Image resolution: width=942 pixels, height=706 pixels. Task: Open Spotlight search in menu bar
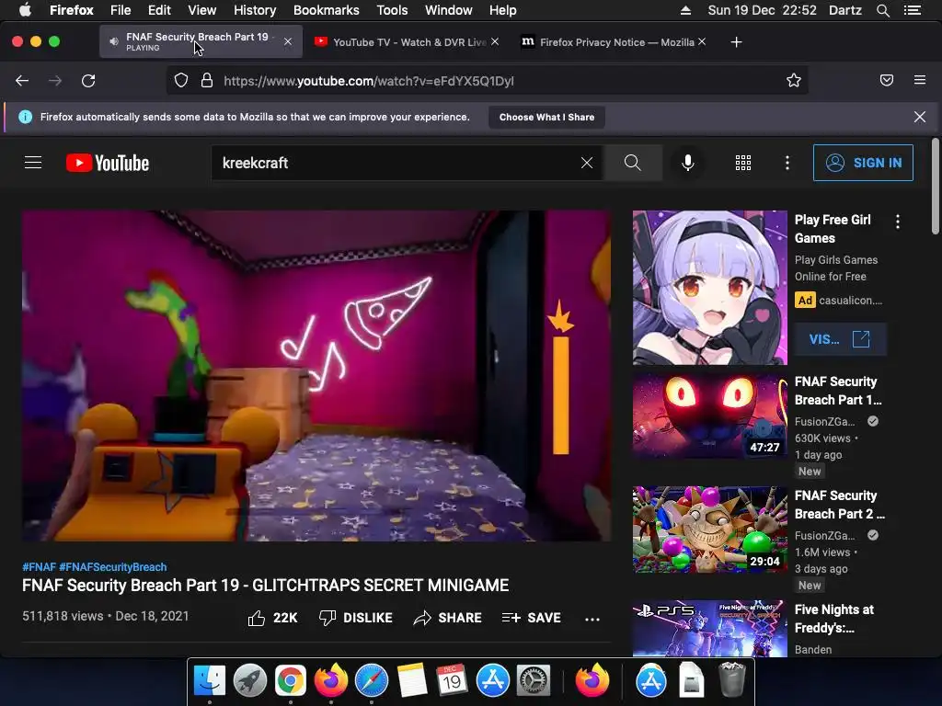pyautogui.click(x=882, y=10)
